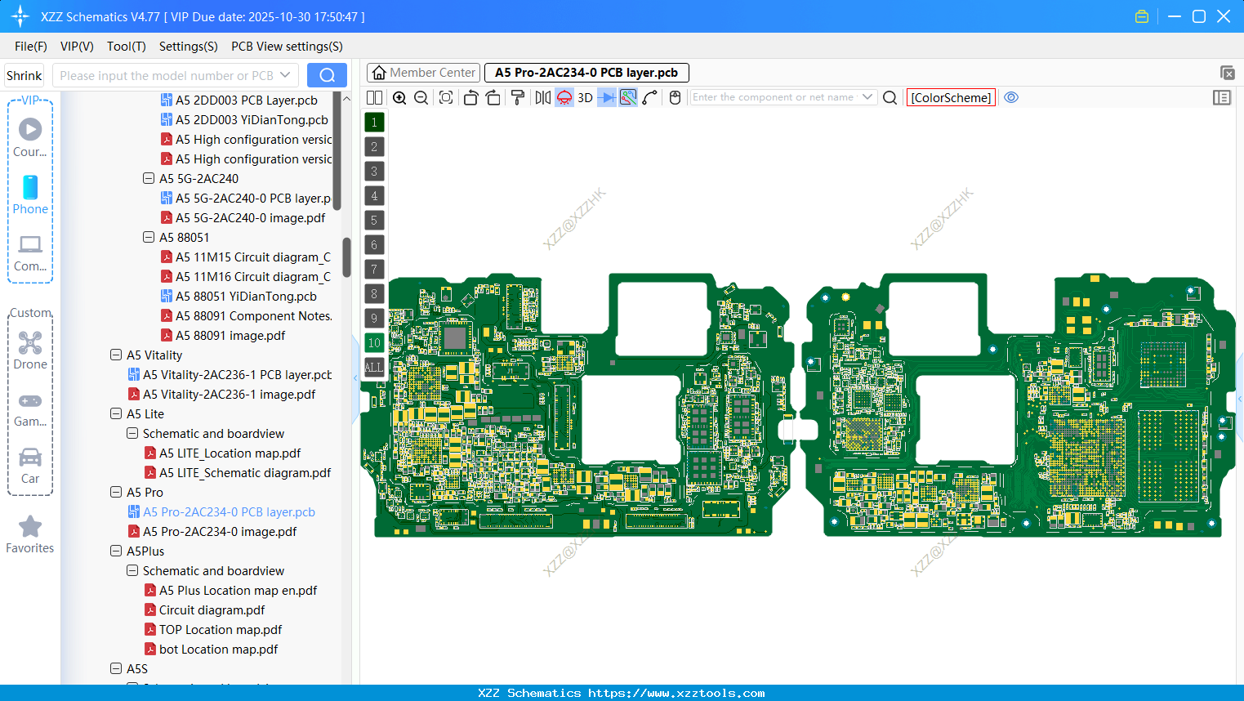Select the measure curve tool
The width and height of the screenshot is (1244, 701).
[650, 97]
